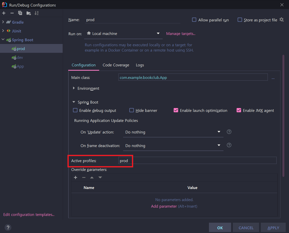The width and height of the screenshot is (289, 233).
Task: Uncheck Enable launch optimization
Action: click(176, 110)
